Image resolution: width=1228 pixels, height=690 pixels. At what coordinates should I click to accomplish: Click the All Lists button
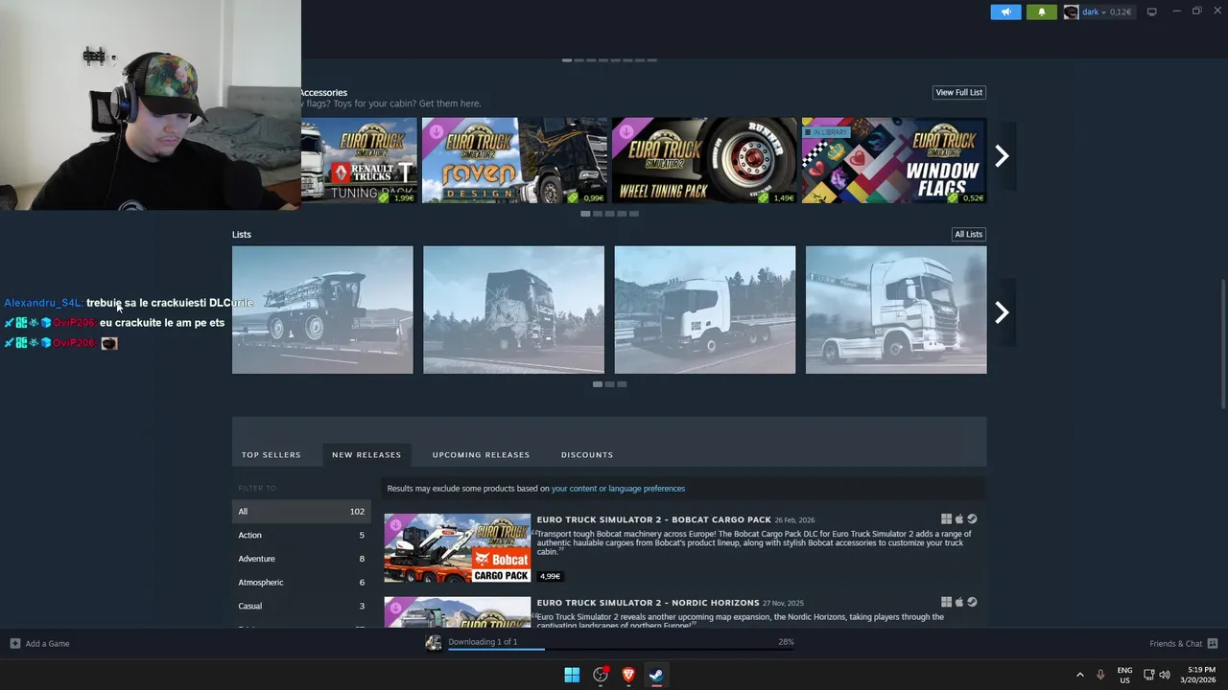[968, 234]
